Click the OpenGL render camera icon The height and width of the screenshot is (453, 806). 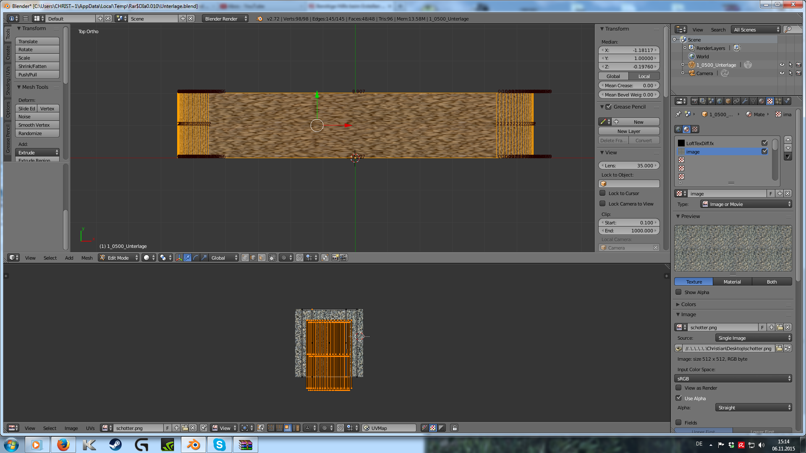[x=335, y=258]
